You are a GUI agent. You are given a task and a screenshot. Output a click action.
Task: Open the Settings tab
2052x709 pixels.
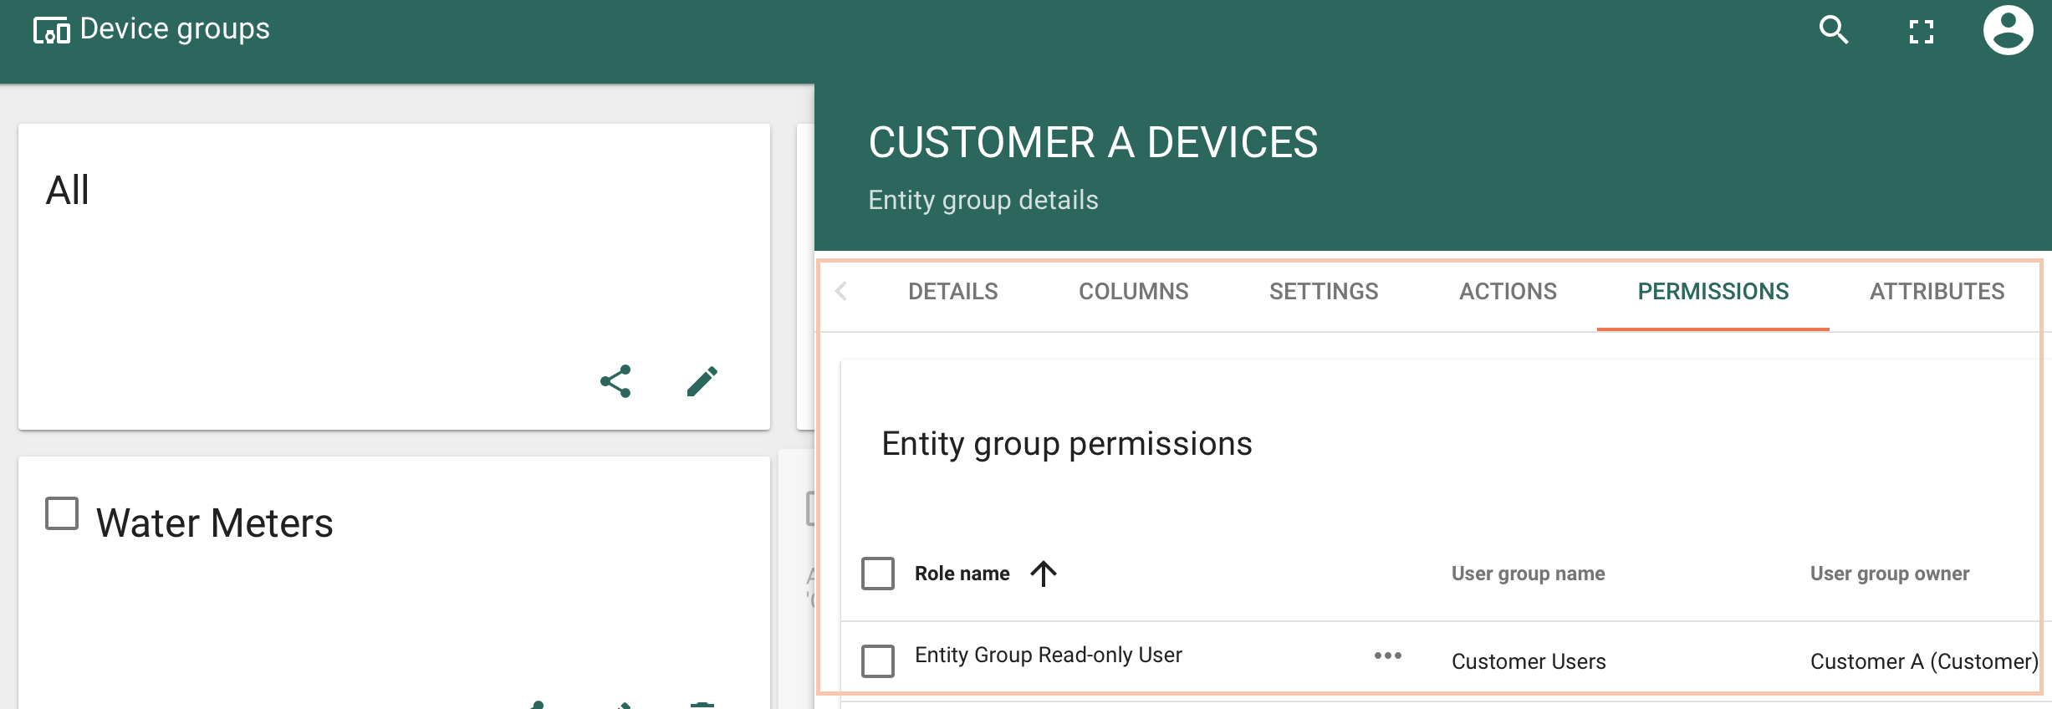coord(1324,291)
